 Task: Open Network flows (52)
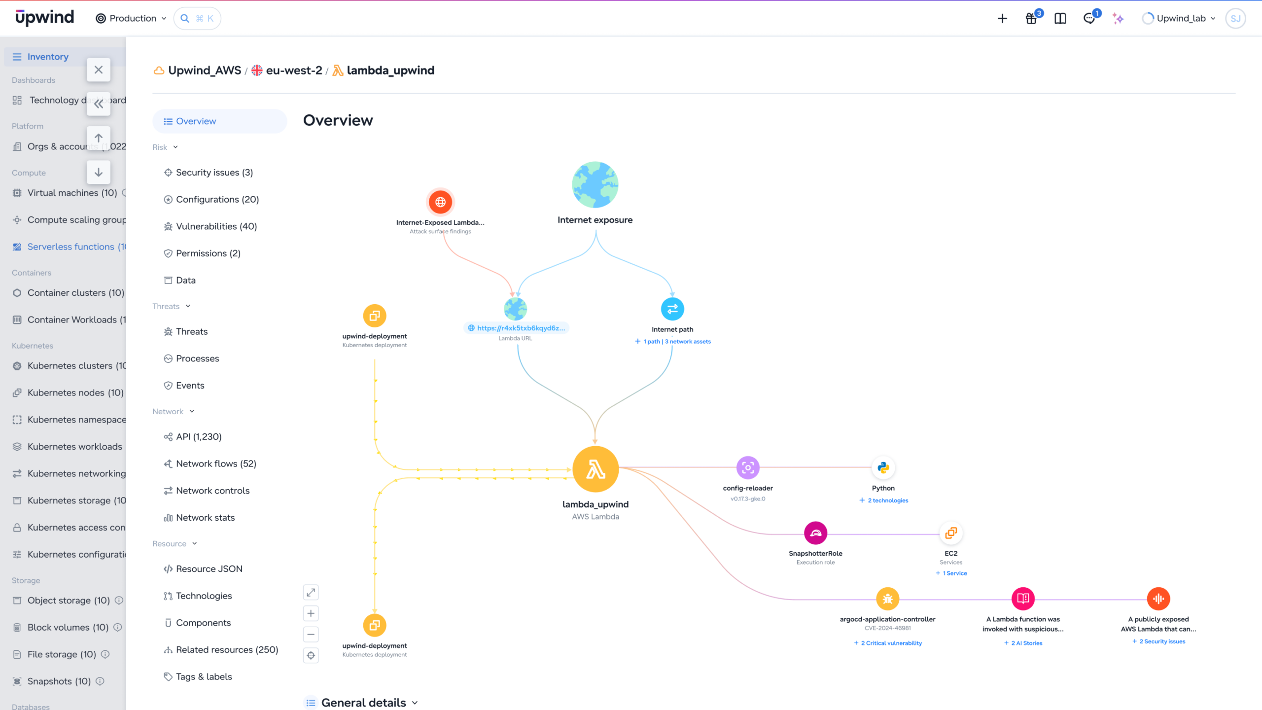pos(210,463)
